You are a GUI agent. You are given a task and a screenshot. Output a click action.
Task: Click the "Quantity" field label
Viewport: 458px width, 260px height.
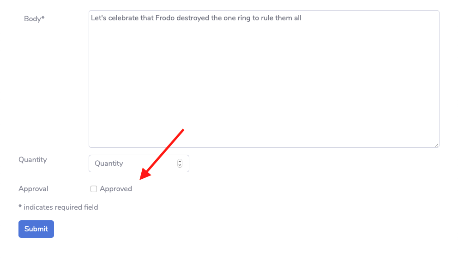33,160
